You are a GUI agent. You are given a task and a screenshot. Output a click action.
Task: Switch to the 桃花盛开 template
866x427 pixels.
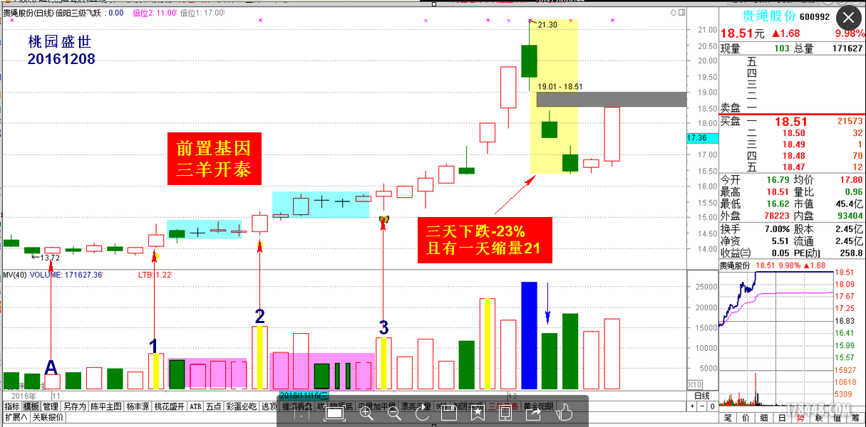170,407
